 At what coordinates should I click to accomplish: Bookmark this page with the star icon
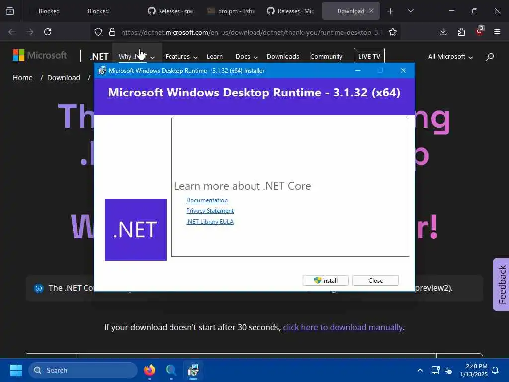pyautogui.click(x=393, y=32)
